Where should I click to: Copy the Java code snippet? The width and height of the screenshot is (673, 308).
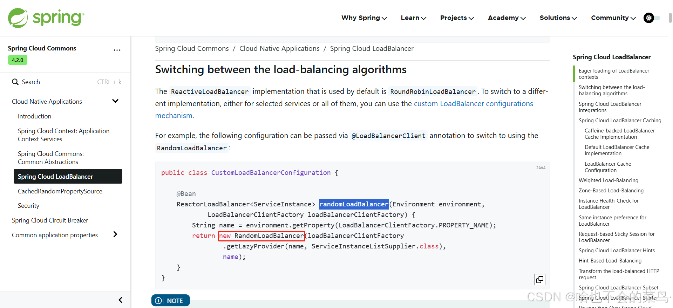click(x=540, y=280)
